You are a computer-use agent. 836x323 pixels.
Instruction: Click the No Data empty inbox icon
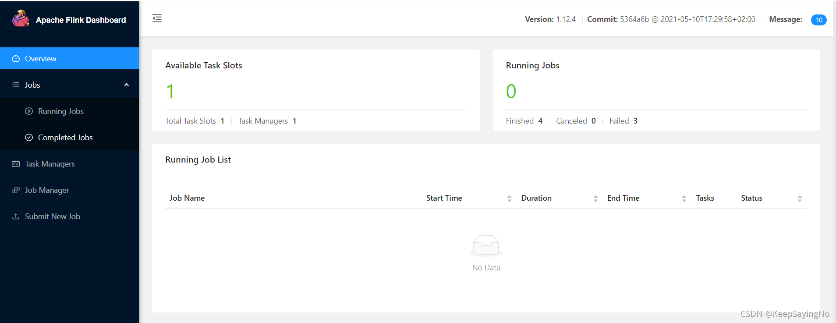click(x=486, y=245)
